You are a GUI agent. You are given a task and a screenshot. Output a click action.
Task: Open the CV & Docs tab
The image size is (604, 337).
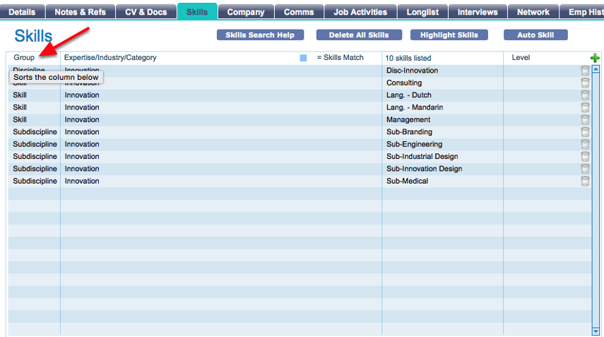pos(146,12)
